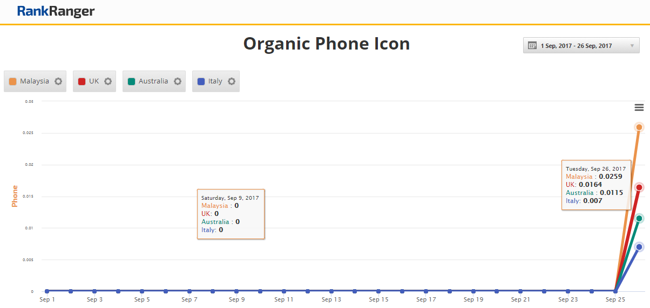Viewport: 650px width, 308px height.
Task: Click the red UK color swatch
Action: [x=82, y=81]
